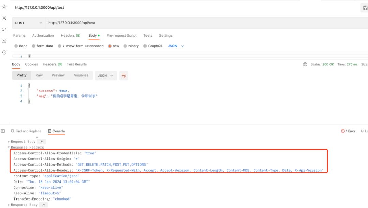Open the History sidebar icon
This screenshot has width=368, height=208.
(4, 53)
